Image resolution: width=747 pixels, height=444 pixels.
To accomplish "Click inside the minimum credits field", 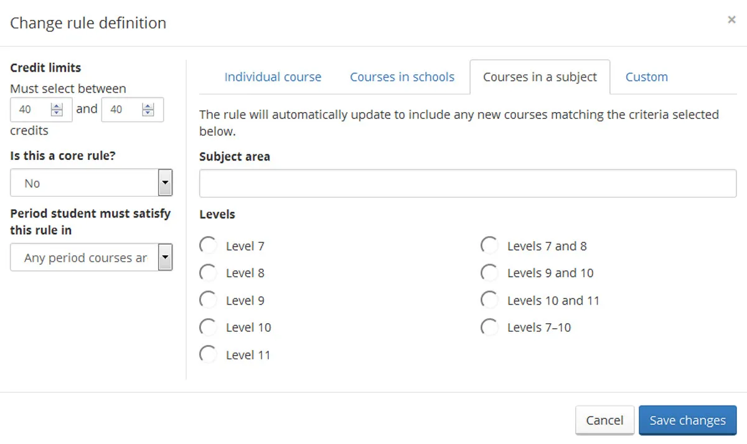I will tap(31, 110).
